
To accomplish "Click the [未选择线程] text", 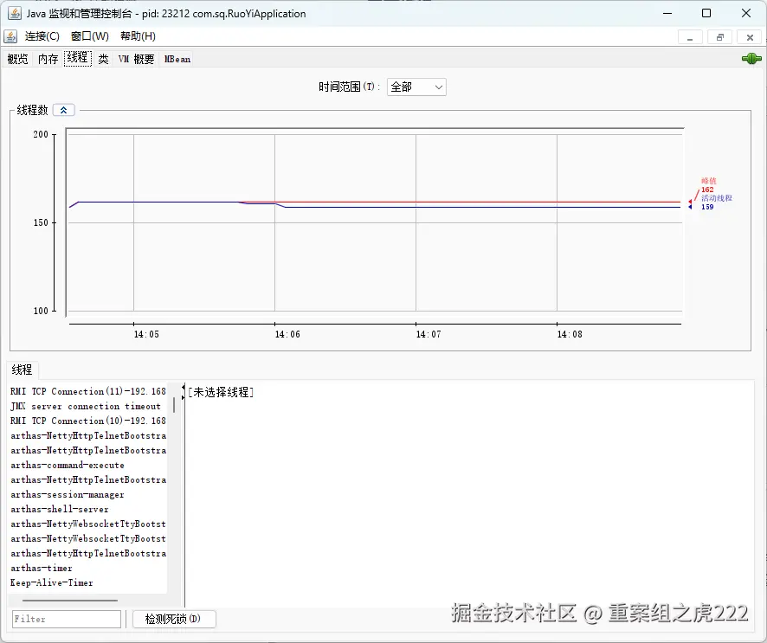I will click(221, 392).
